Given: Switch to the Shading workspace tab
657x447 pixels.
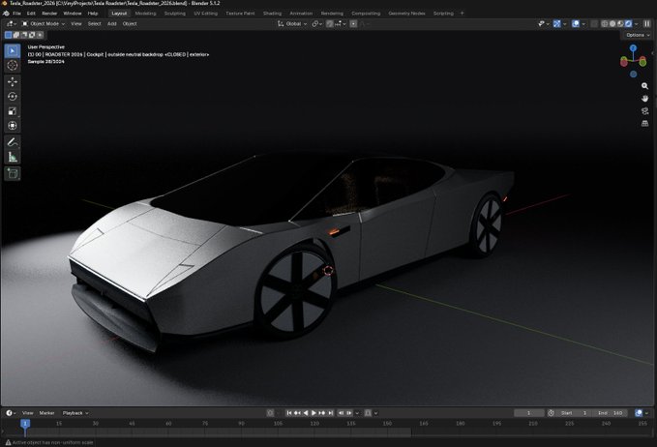Looking at the screenshot, I should [272, 14].
